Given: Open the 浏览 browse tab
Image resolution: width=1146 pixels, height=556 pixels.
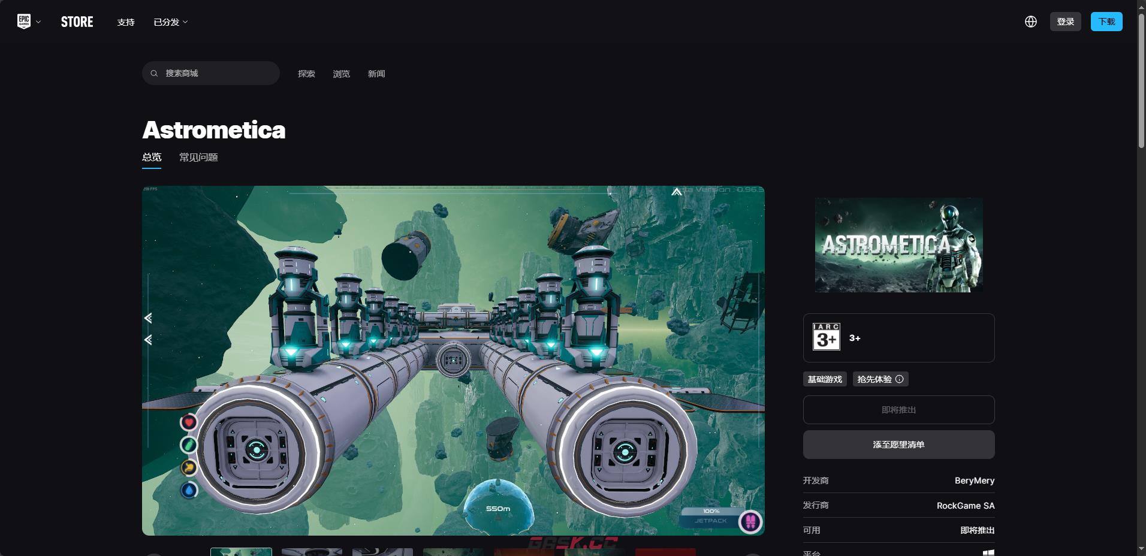Looking at the screenshot, I should [341, 74].
